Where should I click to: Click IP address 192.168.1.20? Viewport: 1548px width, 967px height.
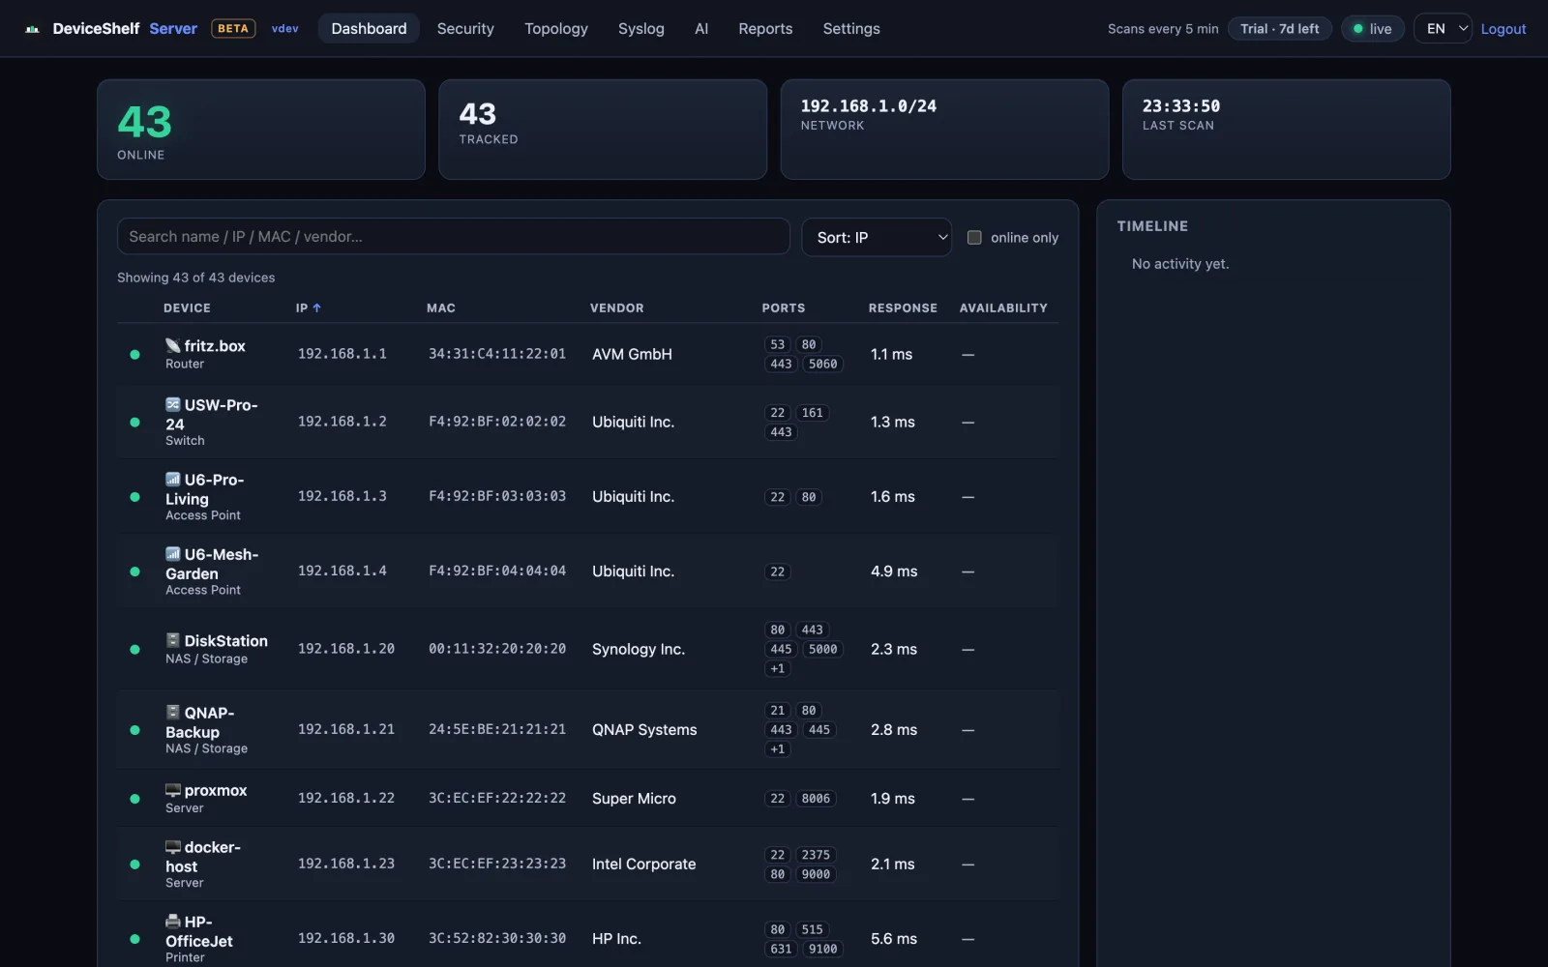346,649
